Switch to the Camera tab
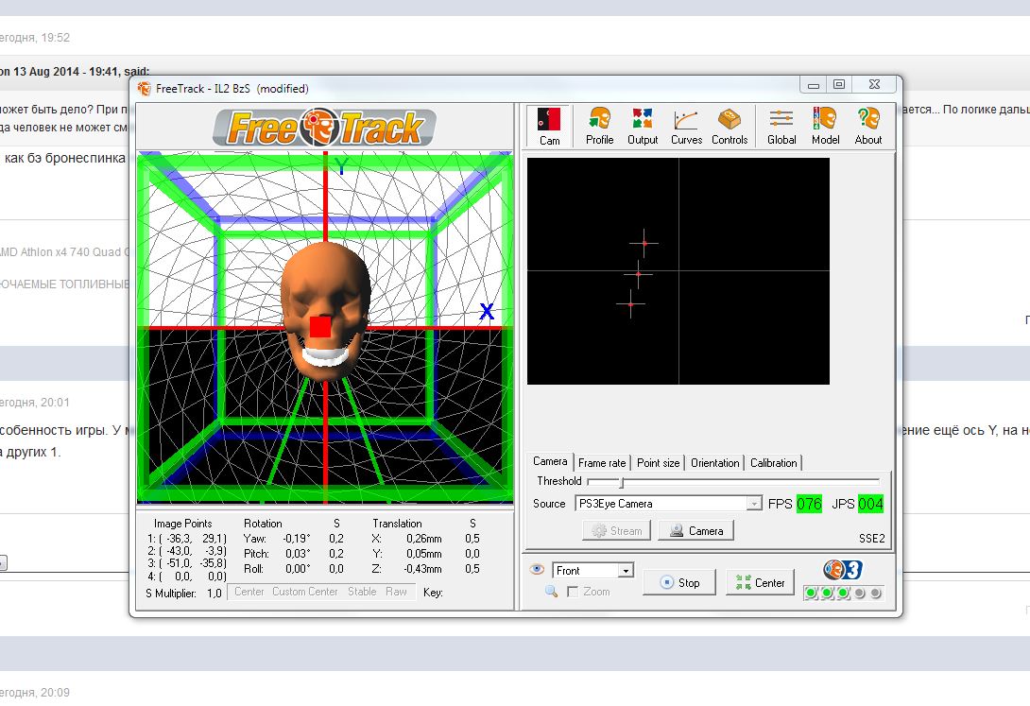This screenshot has width=1030, height=706. (x=550, y=462)
